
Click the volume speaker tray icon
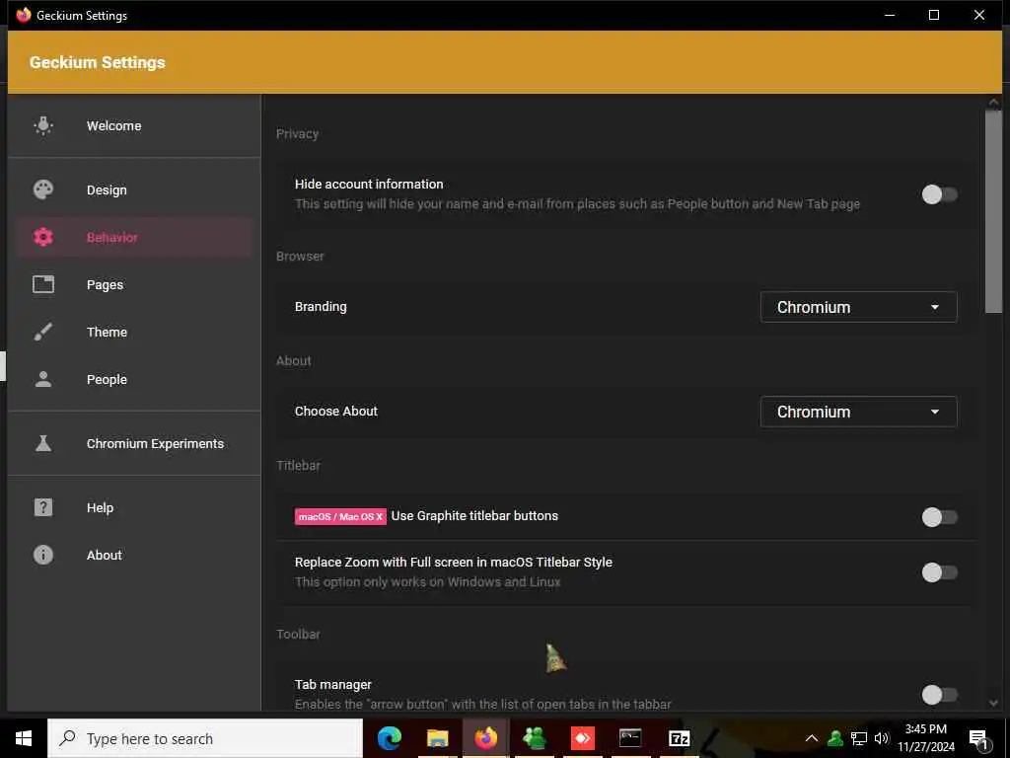[x=881, y=738]
